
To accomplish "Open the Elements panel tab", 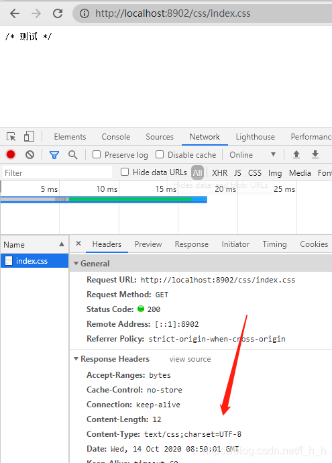I will (x=70, y=137).
